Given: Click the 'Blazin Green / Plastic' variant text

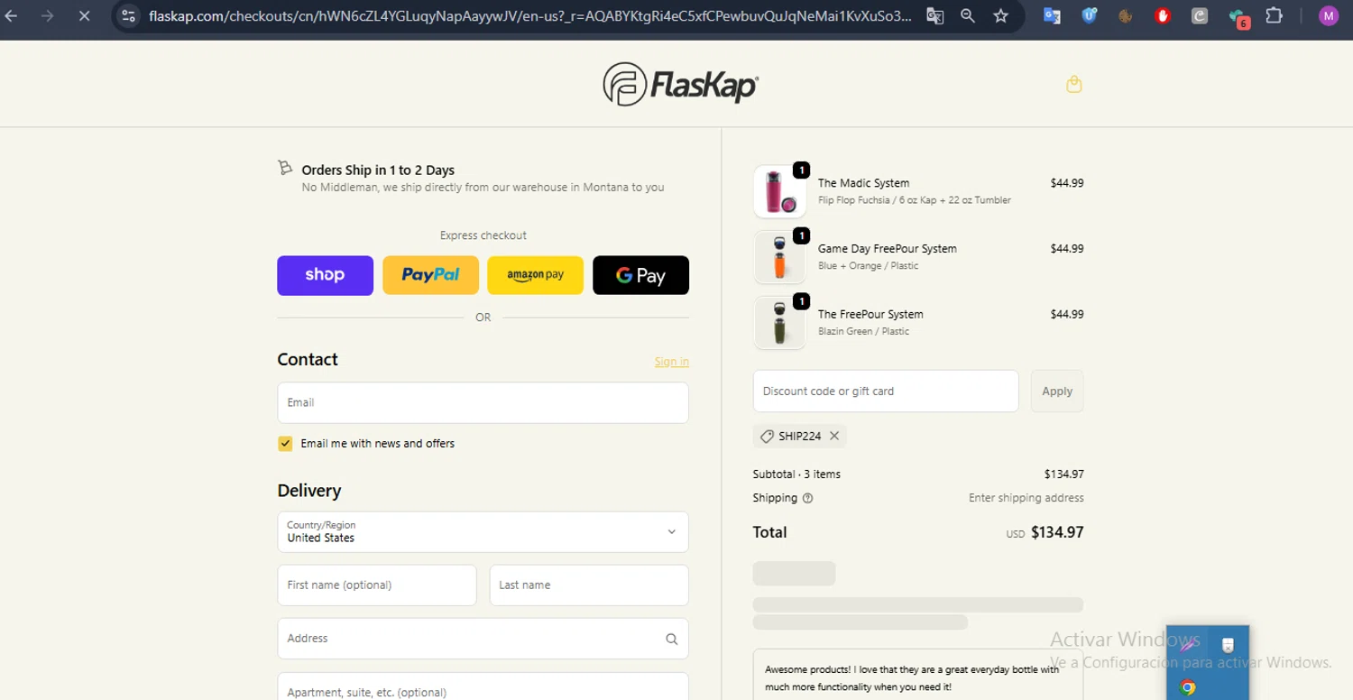Looking at the screenshot, I should tap(863, 332).
